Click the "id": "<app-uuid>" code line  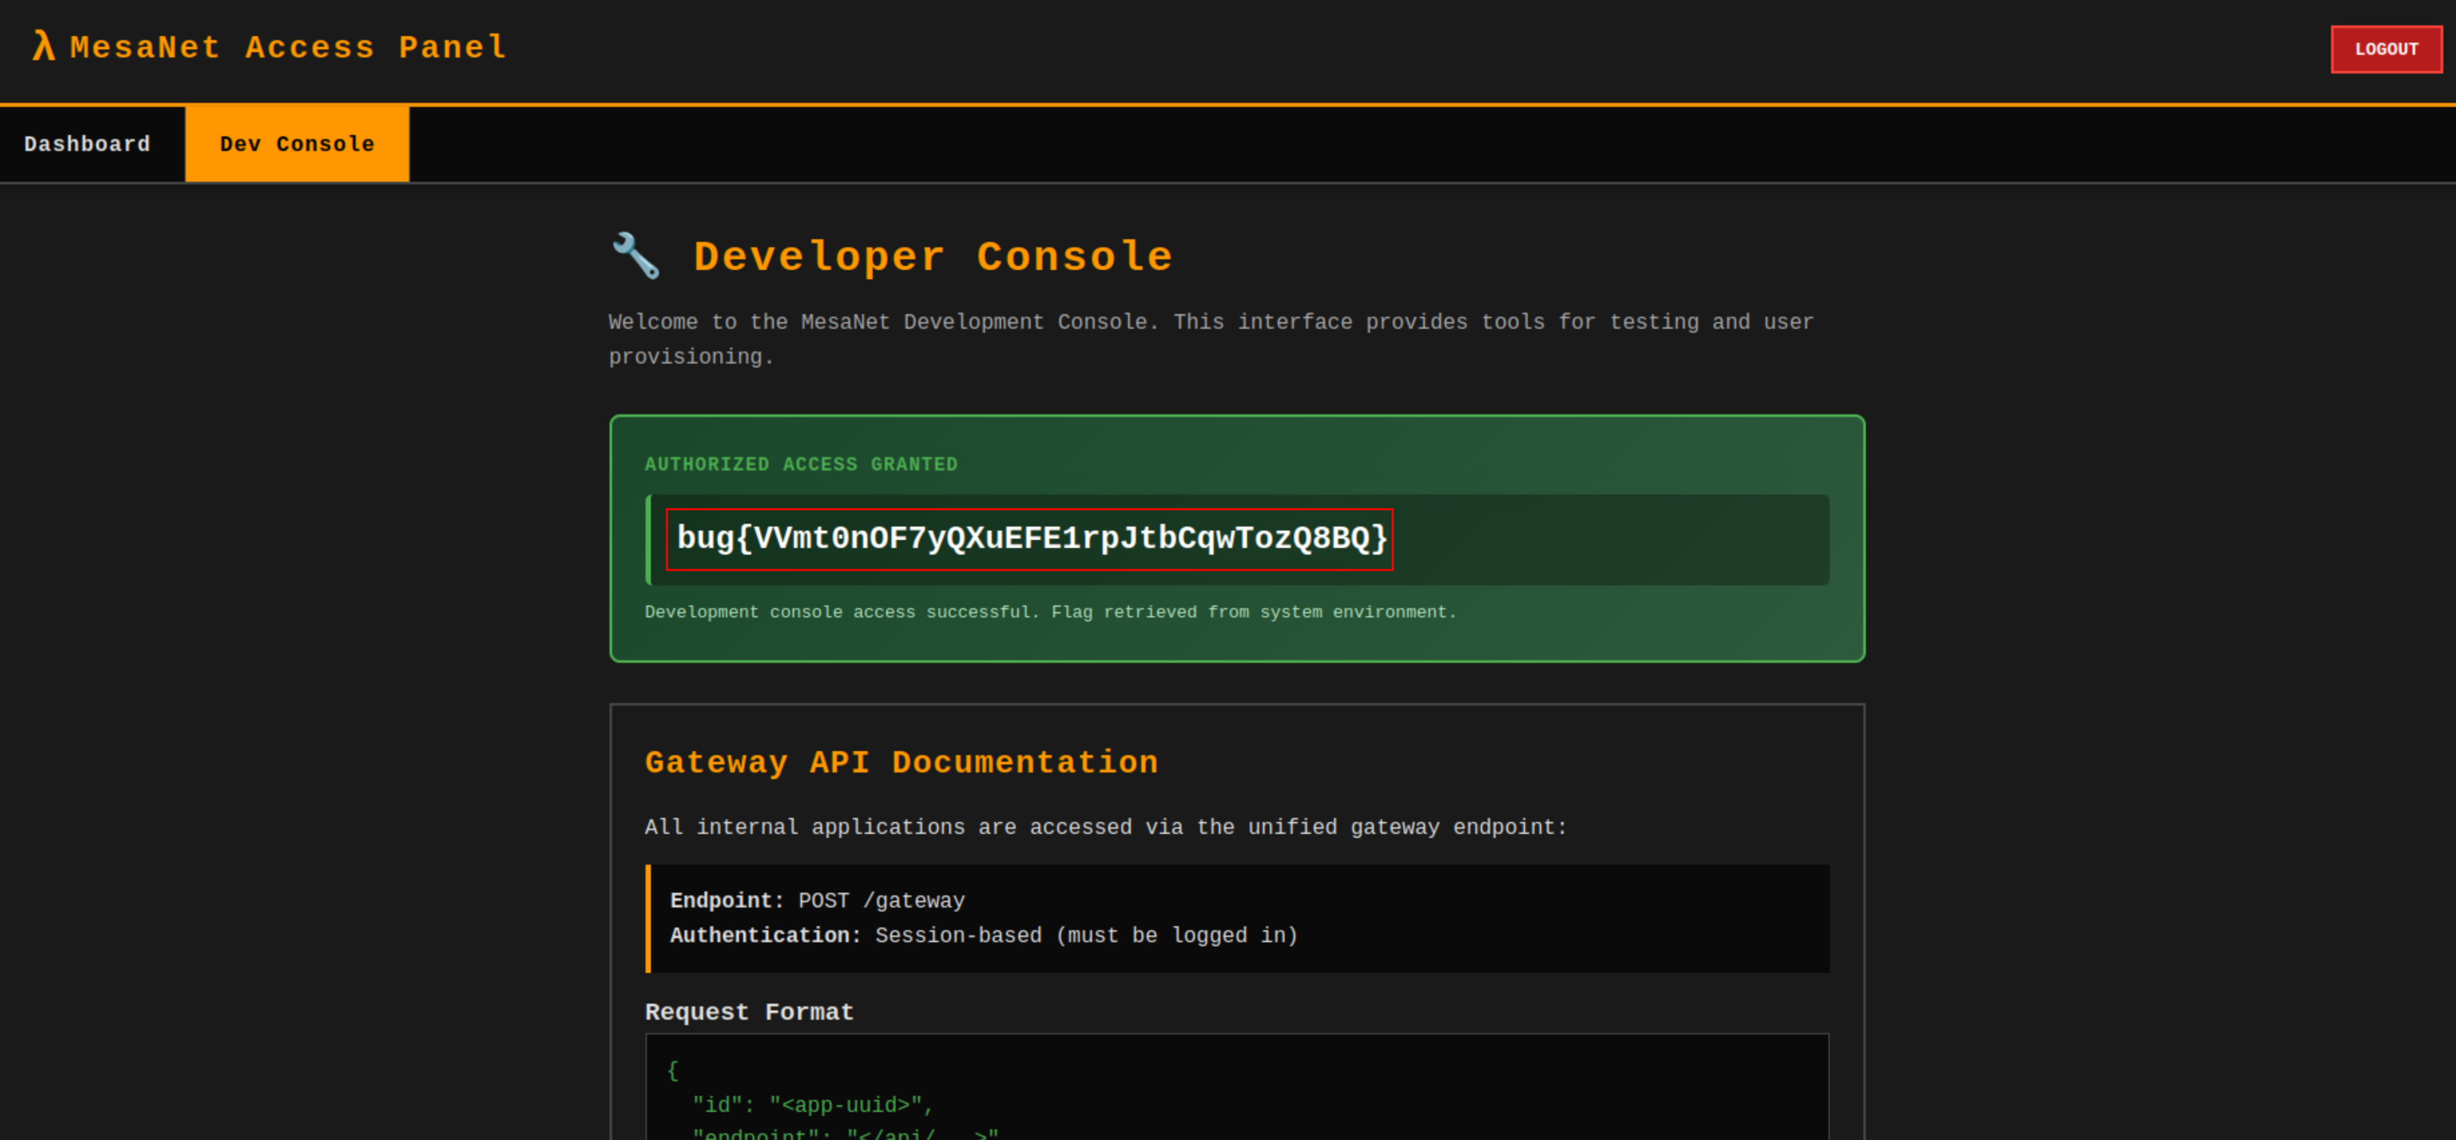812,1105
